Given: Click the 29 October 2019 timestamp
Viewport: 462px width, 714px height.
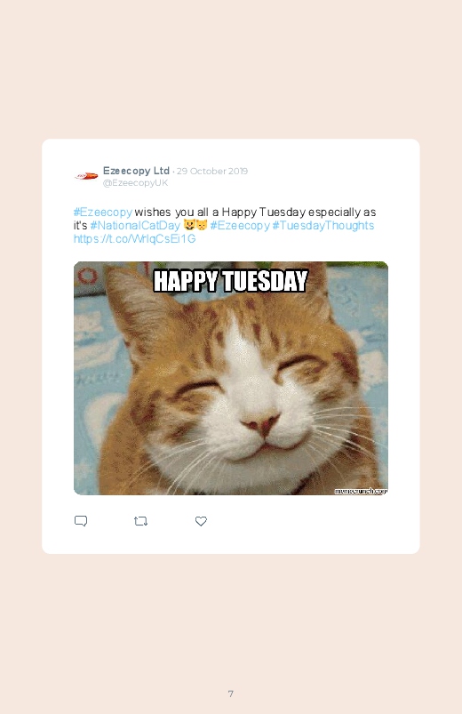Looking at the screenshot, I should 212,172.
